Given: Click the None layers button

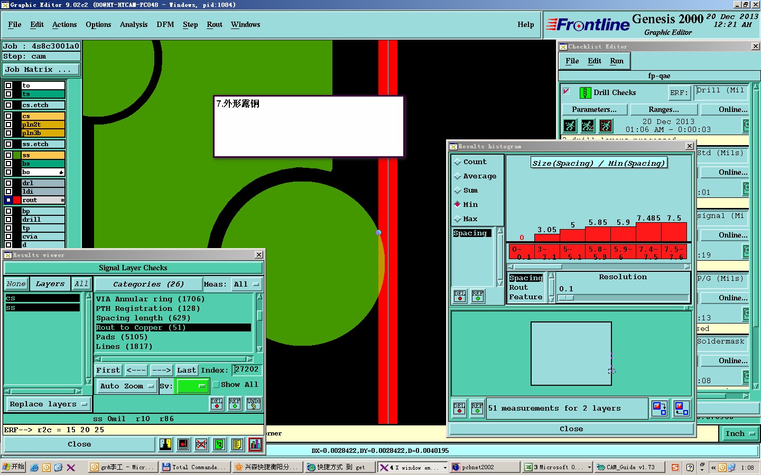Looking at the screenshot, I should pyautogui.click(x=16, y=284).
